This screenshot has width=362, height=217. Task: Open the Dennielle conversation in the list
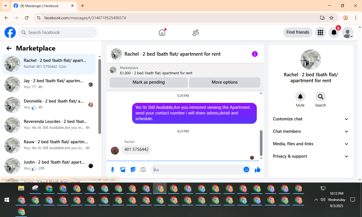coord(49,105)
